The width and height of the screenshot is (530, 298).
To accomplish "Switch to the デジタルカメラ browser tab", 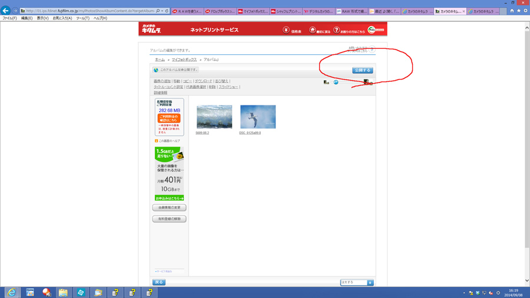I will [x=319, y=11].
